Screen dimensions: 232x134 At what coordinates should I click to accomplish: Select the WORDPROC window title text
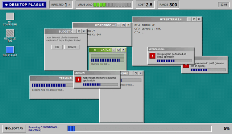105,25
